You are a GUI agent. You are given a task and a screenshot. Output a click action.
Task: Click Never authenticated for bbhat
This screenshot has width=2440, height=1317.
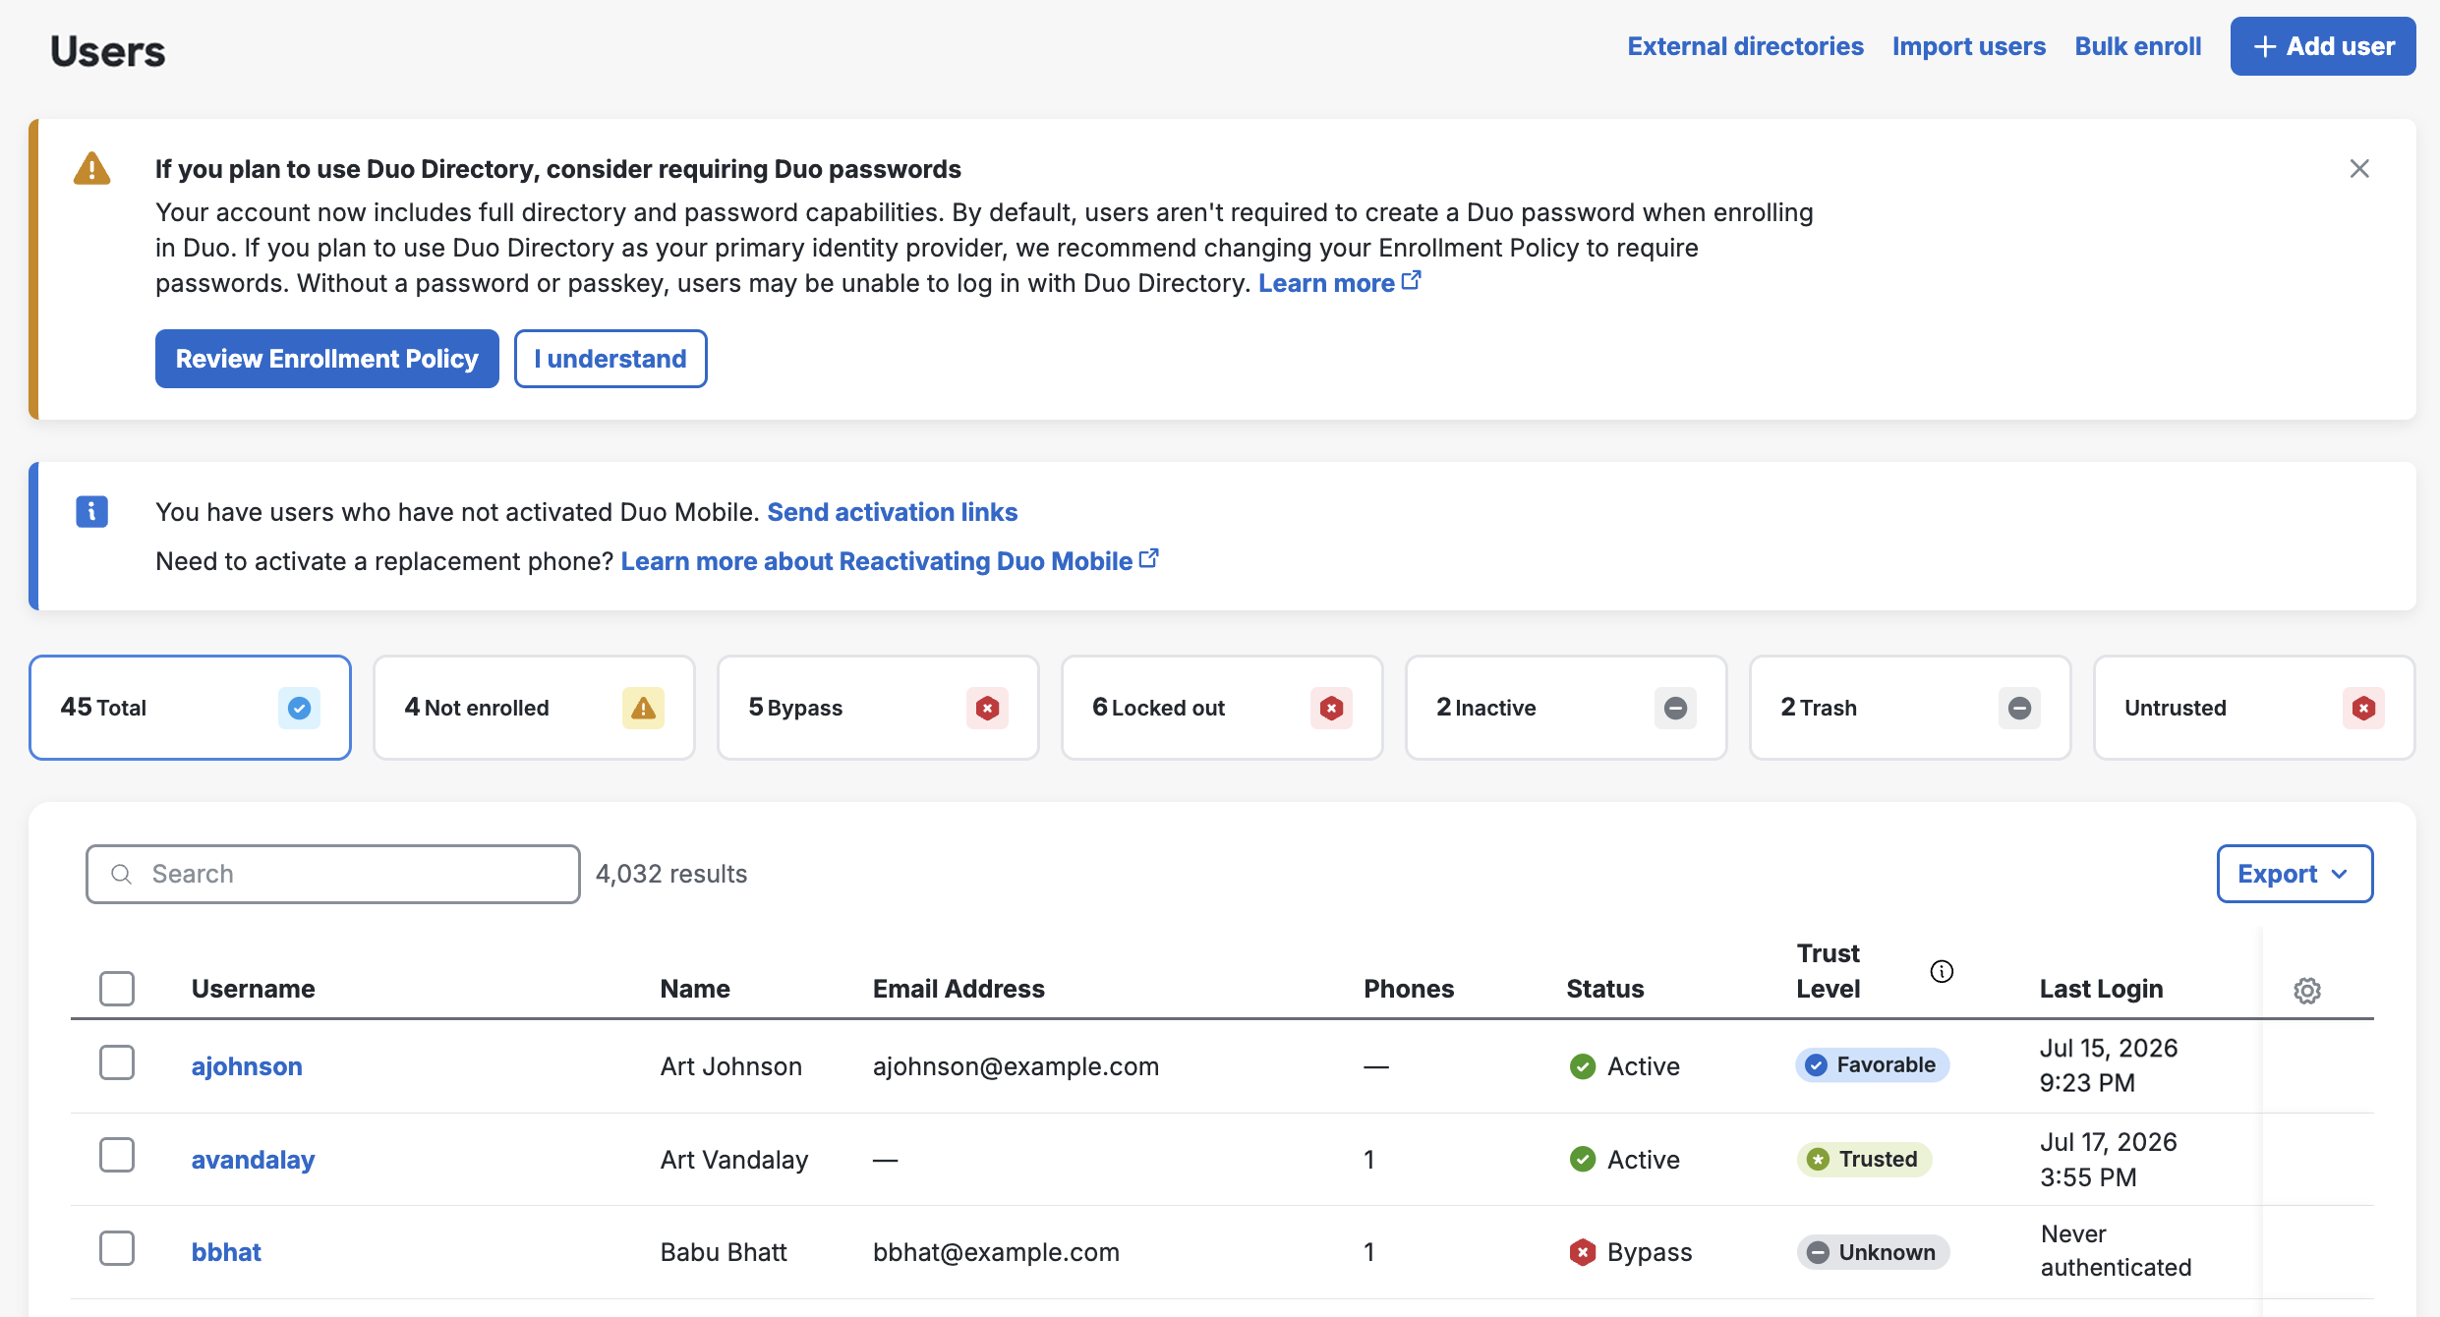2117,1250
